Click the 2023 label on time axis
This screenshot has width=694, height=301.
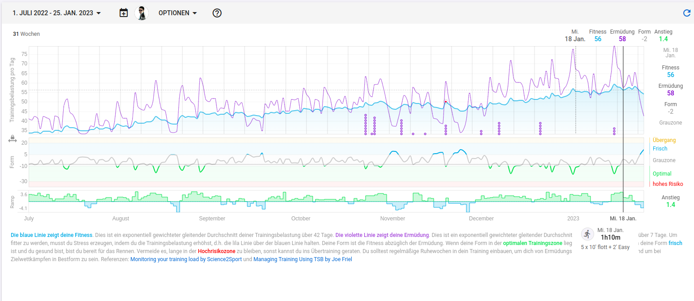coord(573,219)
